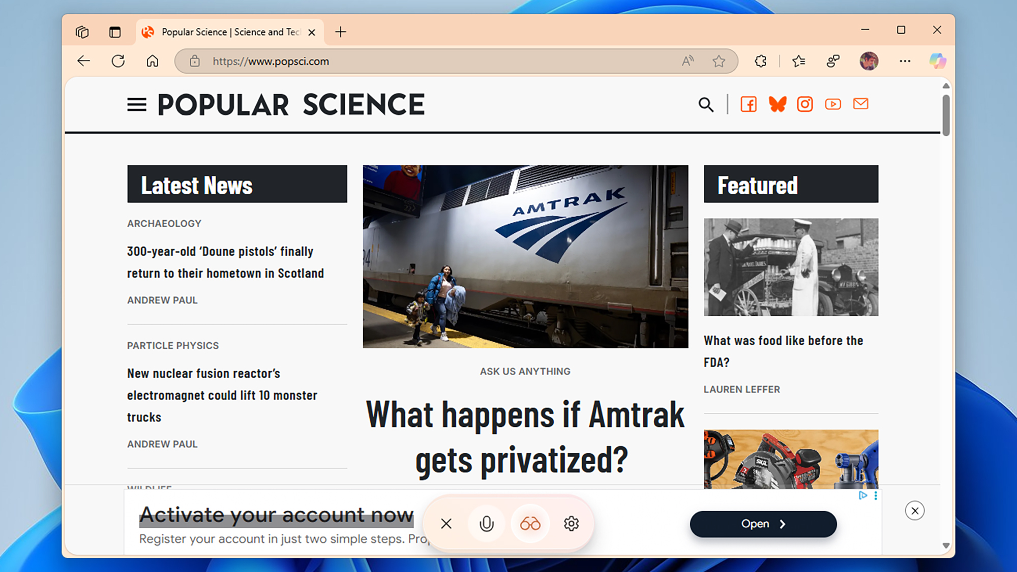1017x572 pixels.
Task: Open the Doune pistols article link
Action: 225,262
